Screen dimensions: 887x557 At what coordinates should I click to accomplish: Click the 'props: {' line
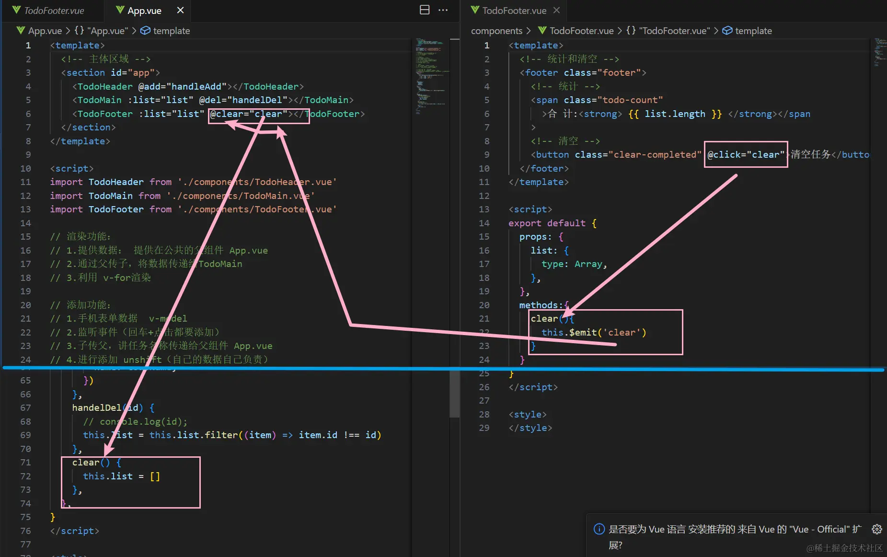541,237
